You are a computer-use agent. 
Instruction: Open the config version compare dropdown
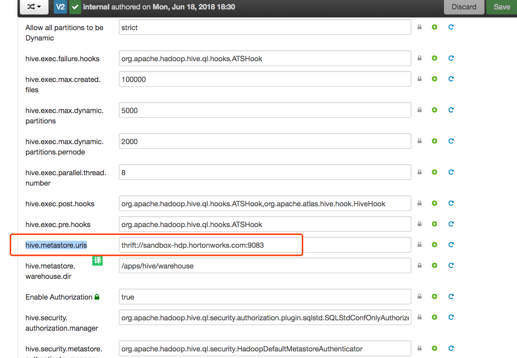[34, 7]
